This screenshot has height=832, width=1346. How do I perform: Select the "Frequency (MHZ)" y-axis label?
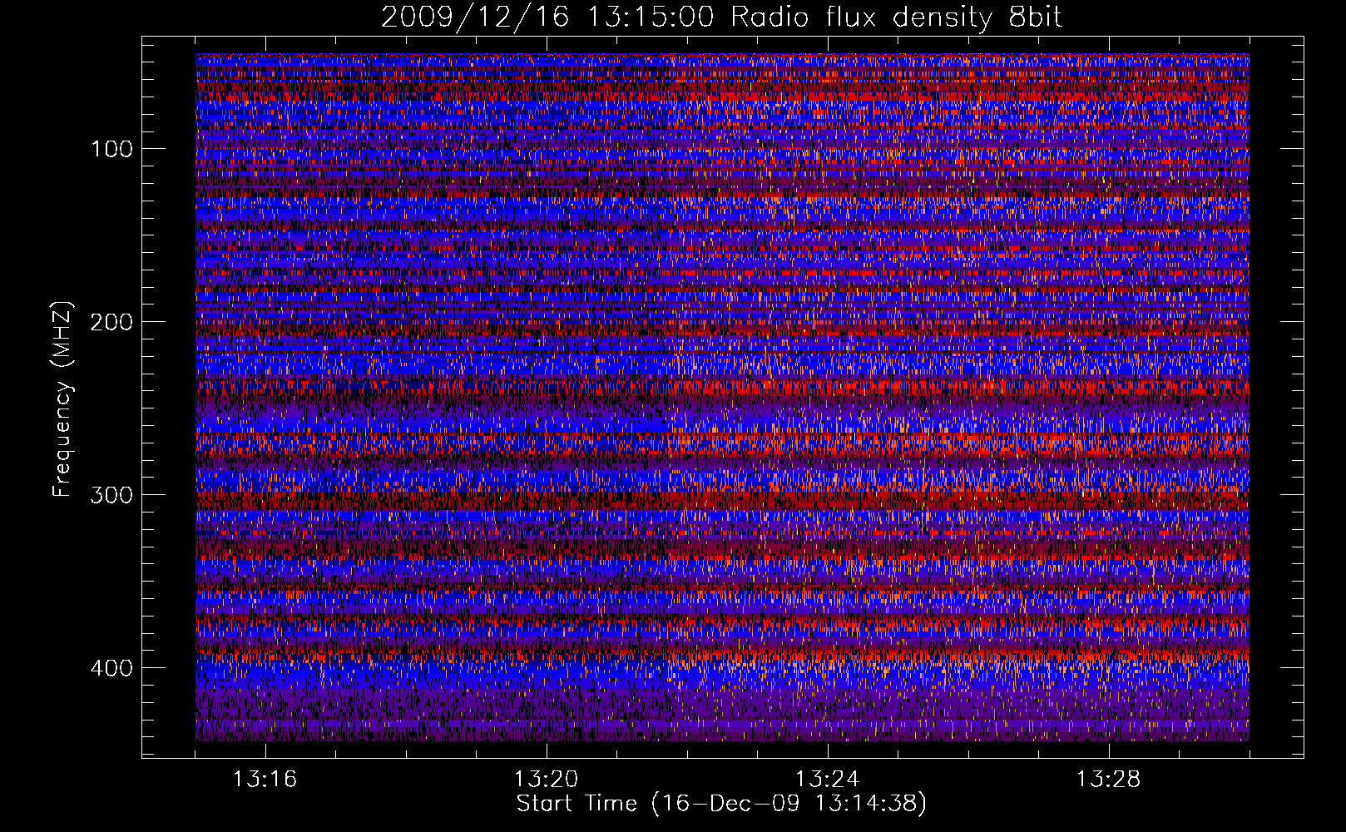pos(62,399)
